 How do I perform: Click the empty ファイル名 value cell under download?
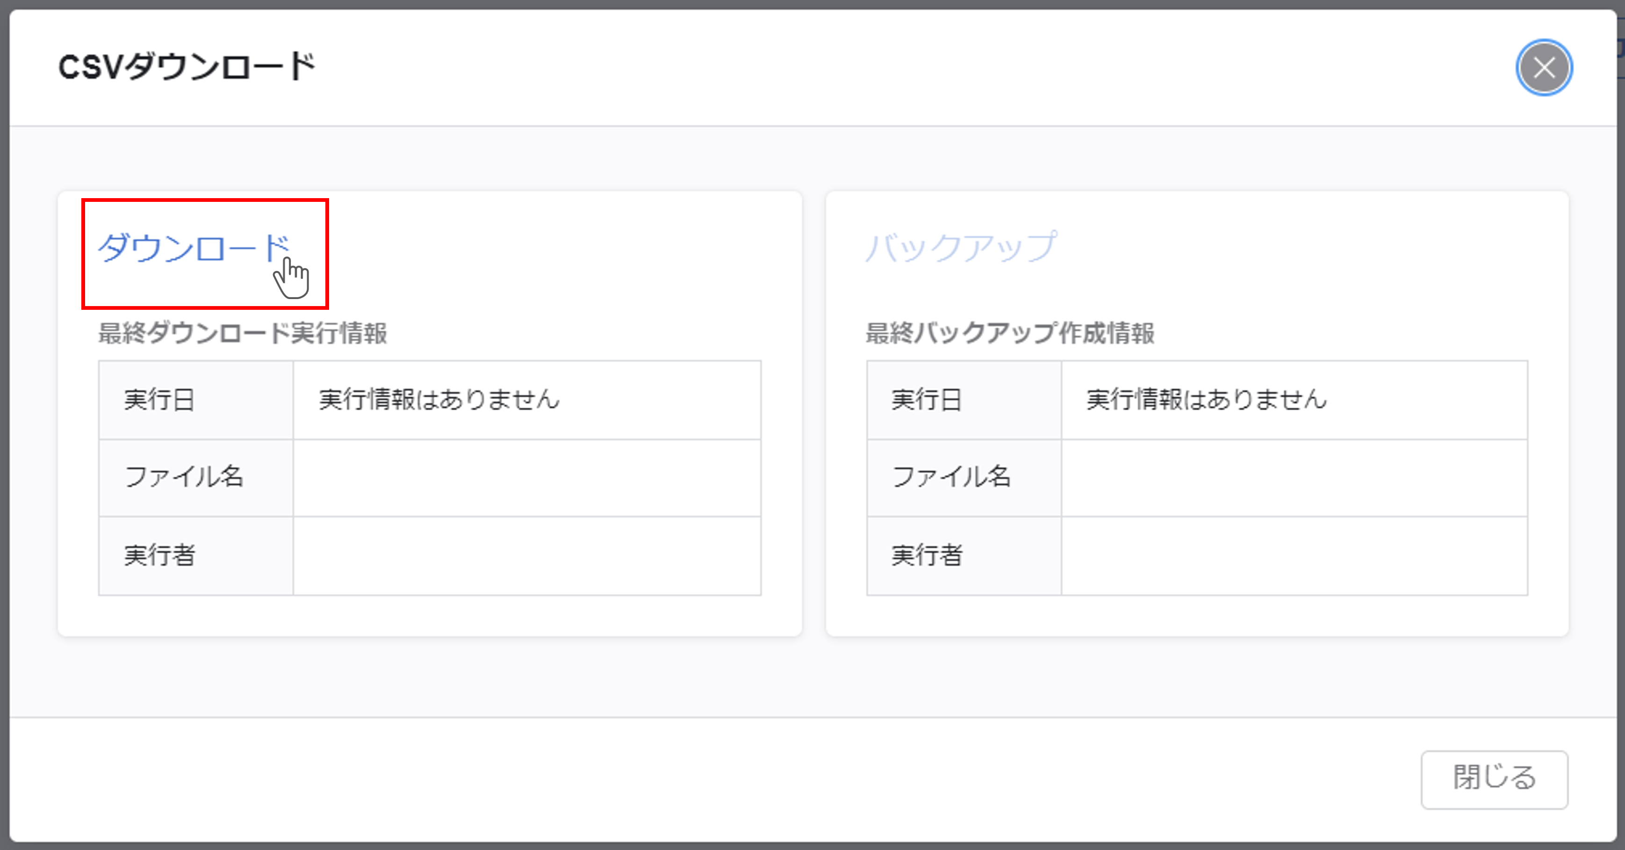(x=527, y=478)
